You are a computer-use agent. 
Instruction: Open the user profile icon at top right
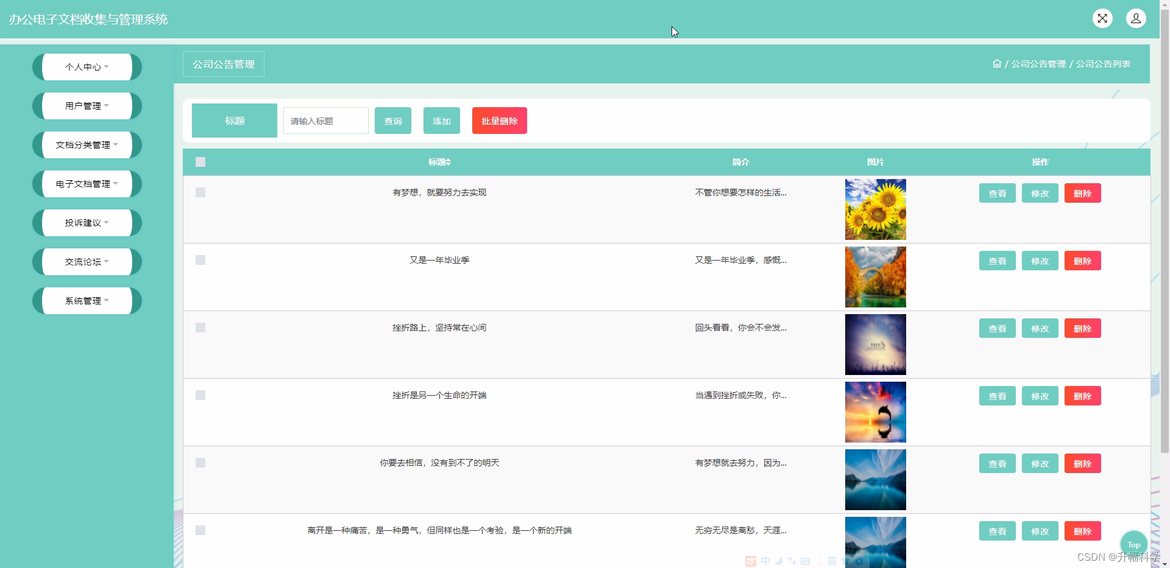pyautogui.click(x=1136, y=18)
